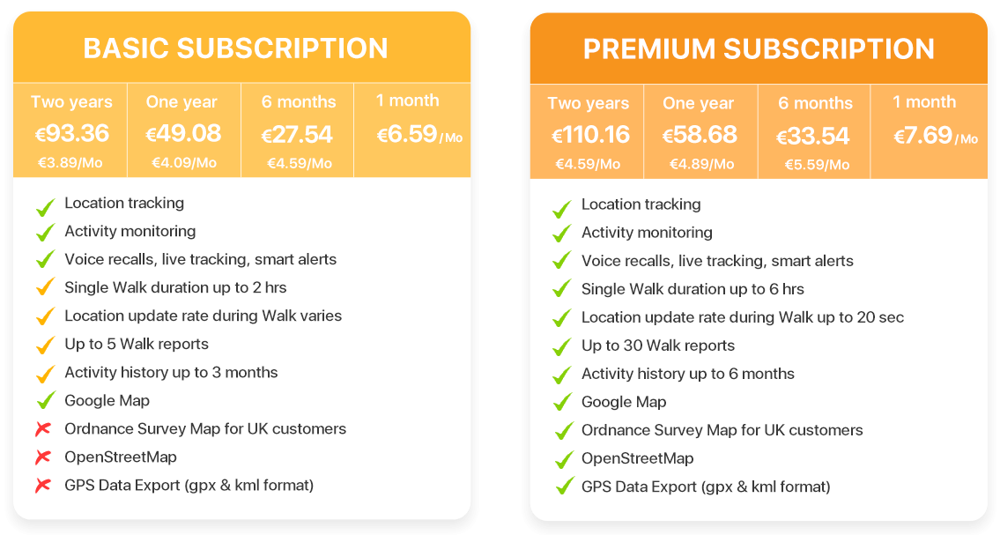Click the green checkmark beside Basic Location tracking
The width and height of the screenshot is (1000, 535).
pyautogui.click(x=45, y=206)
